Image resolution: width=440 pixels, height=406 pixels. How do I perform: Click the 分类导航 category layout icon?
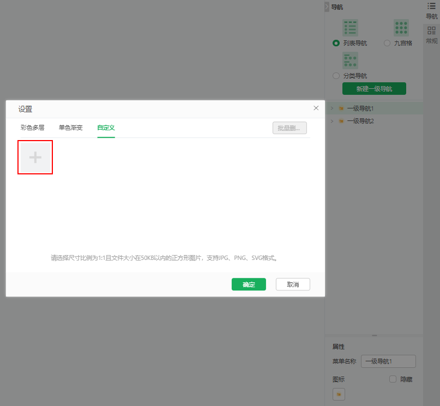pyautogui.click(x=350, y=60)
